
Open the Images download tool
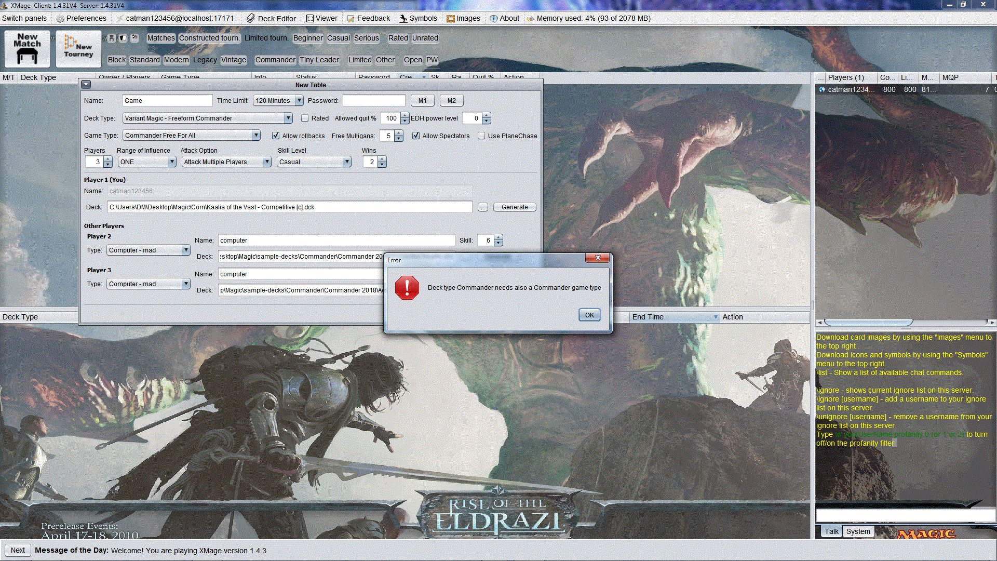pyautogui.click(x=463, y=18)
